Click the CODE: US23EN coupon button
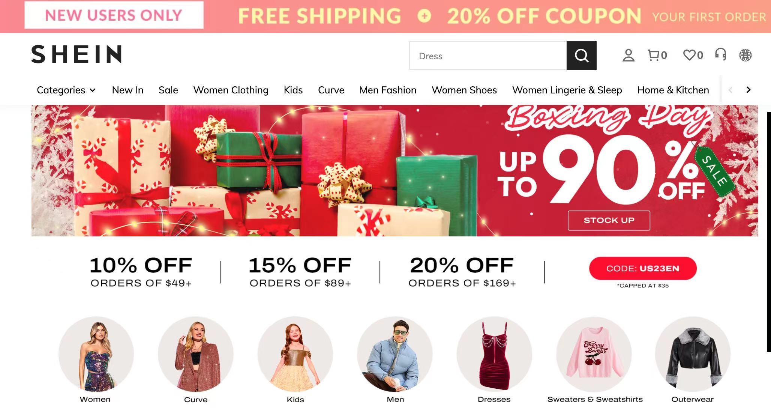 point(643,268)
